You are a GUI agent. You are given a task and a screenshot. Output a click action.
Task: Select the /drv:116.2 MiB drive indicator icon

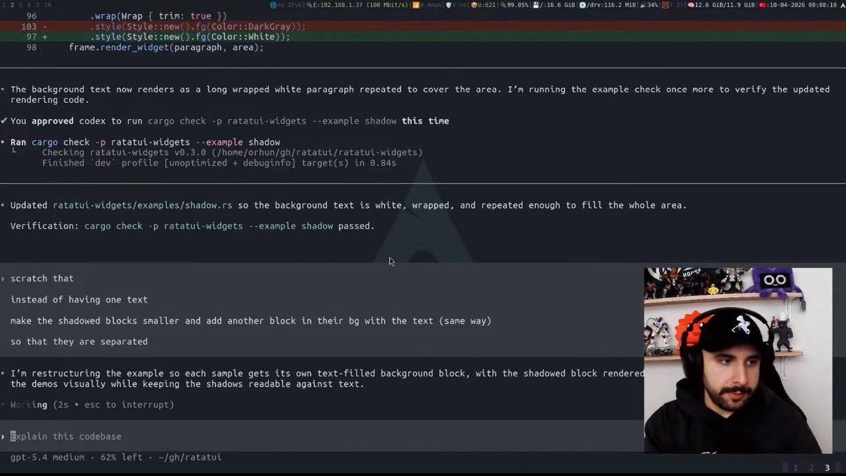[582, 4]
